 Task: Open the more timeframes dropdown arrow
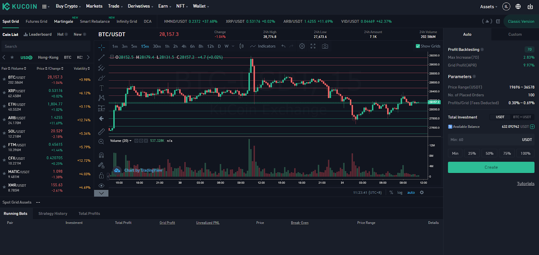point(233,46)
